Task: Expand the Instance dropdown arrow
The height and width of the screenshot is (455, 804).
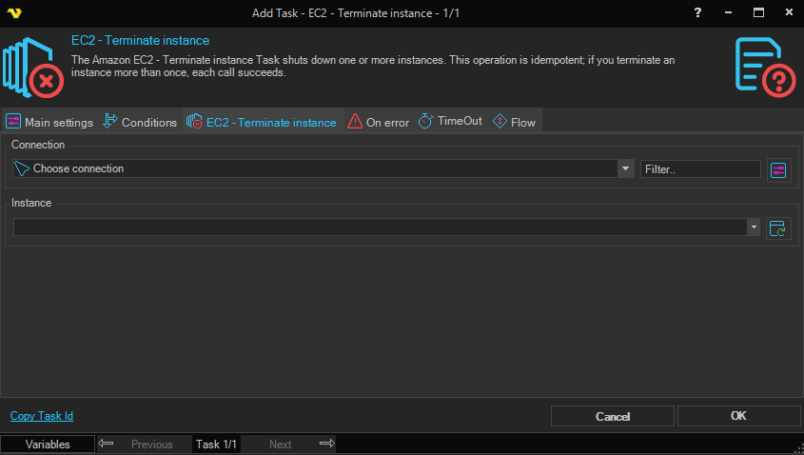Action: coord(754,227)
